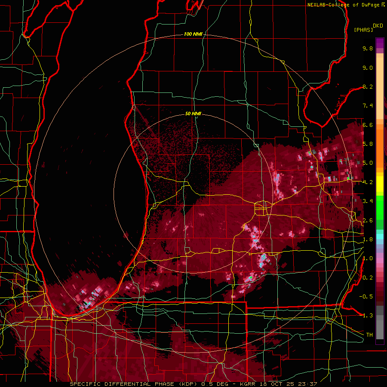Select the 9.0 value on the scale
This screenshot has width=387, height=387.
[368, 68]
